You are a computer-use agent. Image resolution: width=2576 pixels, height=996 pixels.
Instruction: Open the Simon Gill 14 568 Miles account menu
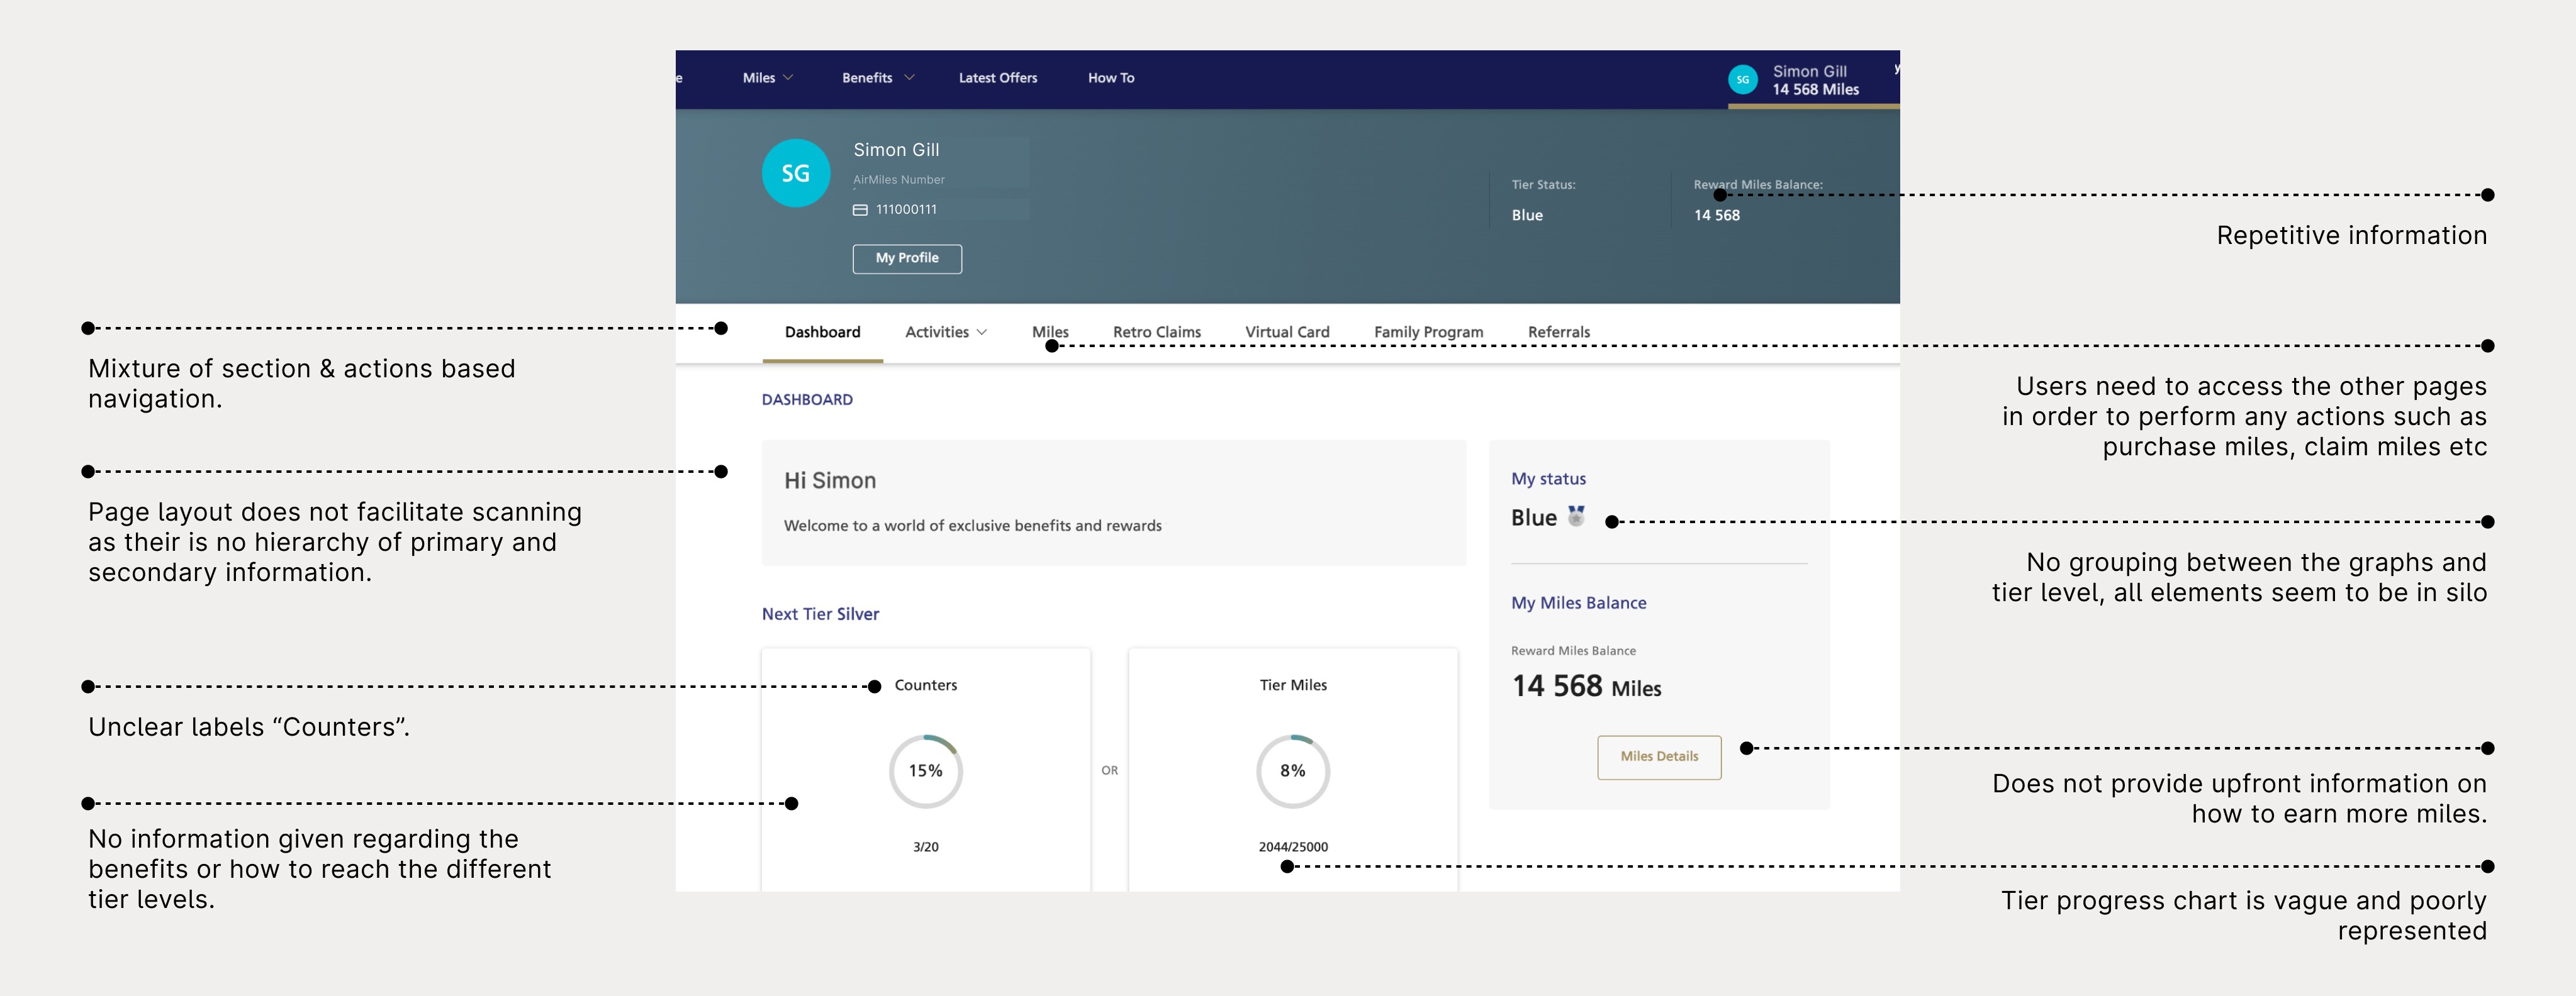[x=1814, y=80]
